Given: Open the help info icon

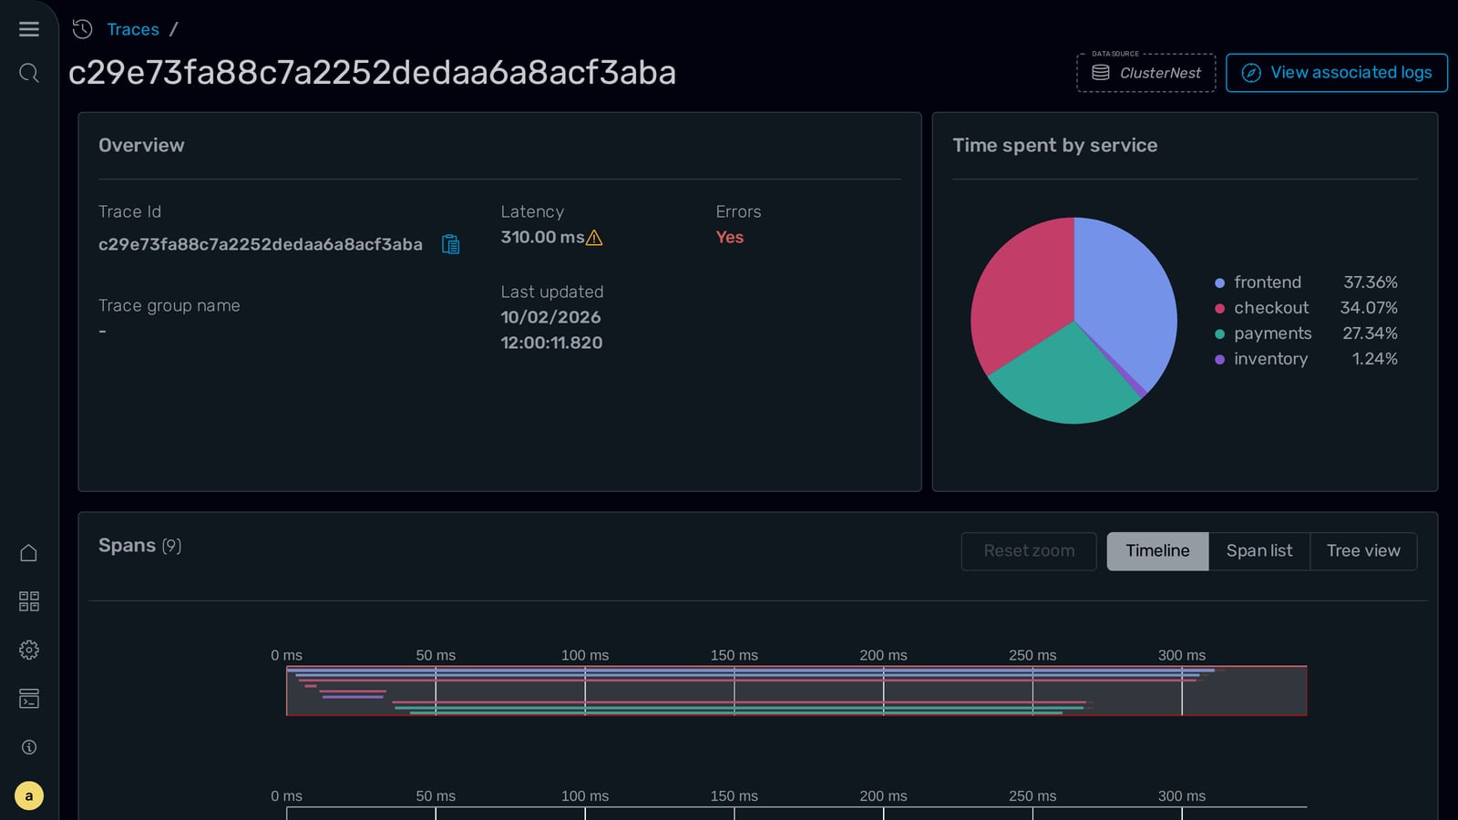Looking at the screenshot, I should click(x=29, y=747).
